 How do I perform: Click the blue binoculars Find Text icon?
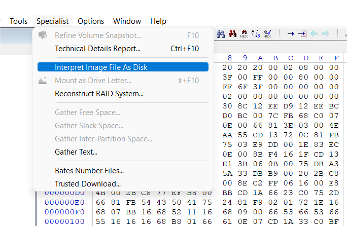click(x=221, y=34)
